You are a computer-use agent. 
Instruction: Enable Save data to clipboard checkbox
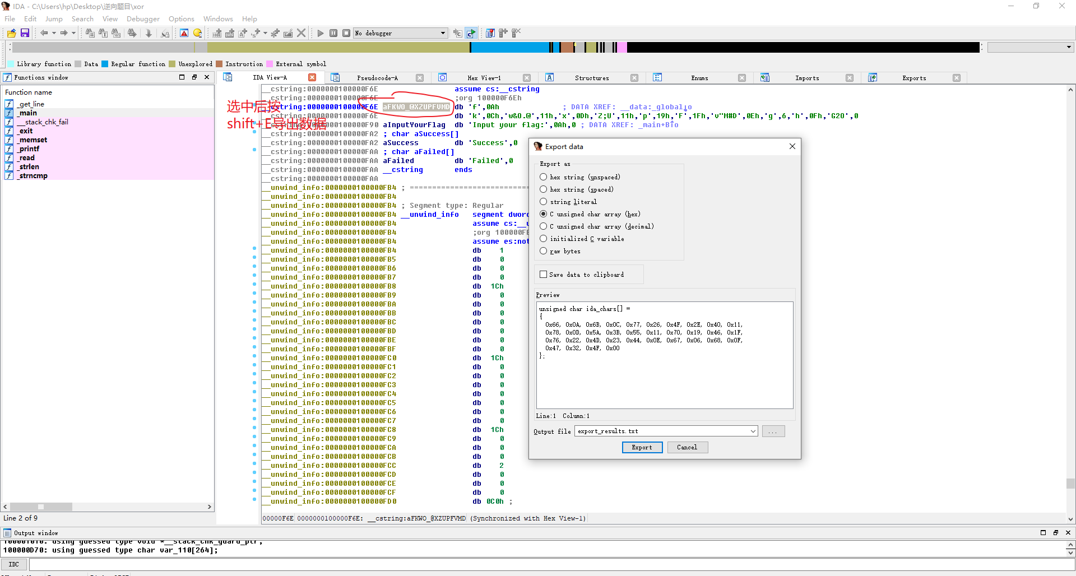coord(543,275)
